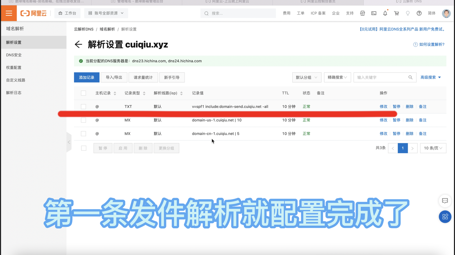Select page 1 in pagination
Screen dimensions: 455x255
point(403,148)
